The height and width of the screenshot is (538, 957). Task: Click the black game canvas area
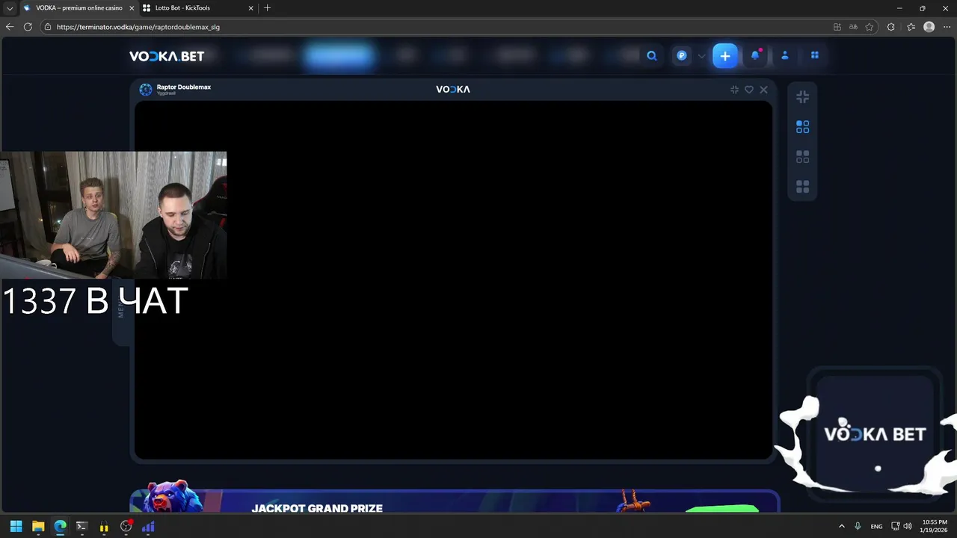pos(453,280)
